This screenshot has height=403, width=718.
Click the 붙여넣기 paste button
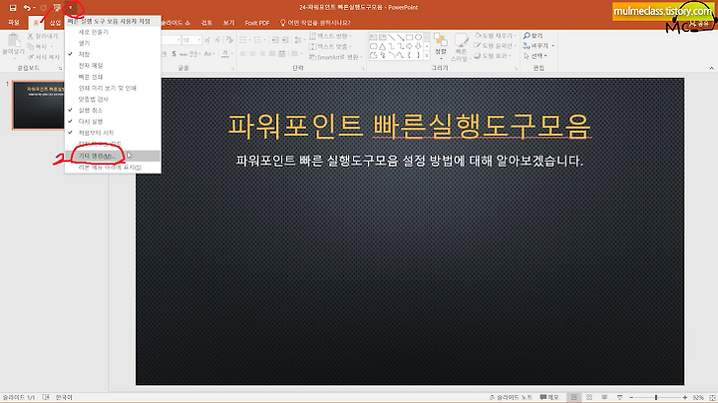(x=13, y=46)
